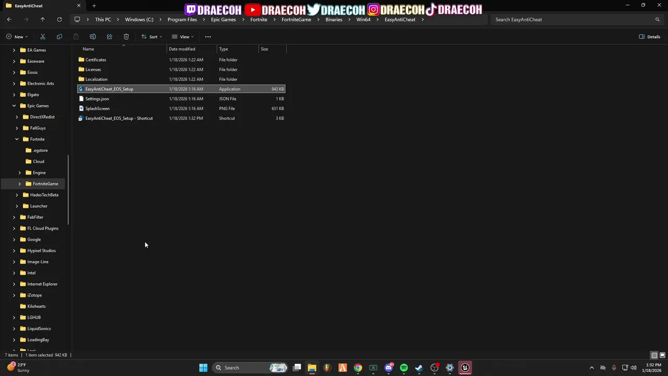Expand the Engine tree node
Image resolution: width=668 pixels, height=376 pixels.
click(20, 173)
